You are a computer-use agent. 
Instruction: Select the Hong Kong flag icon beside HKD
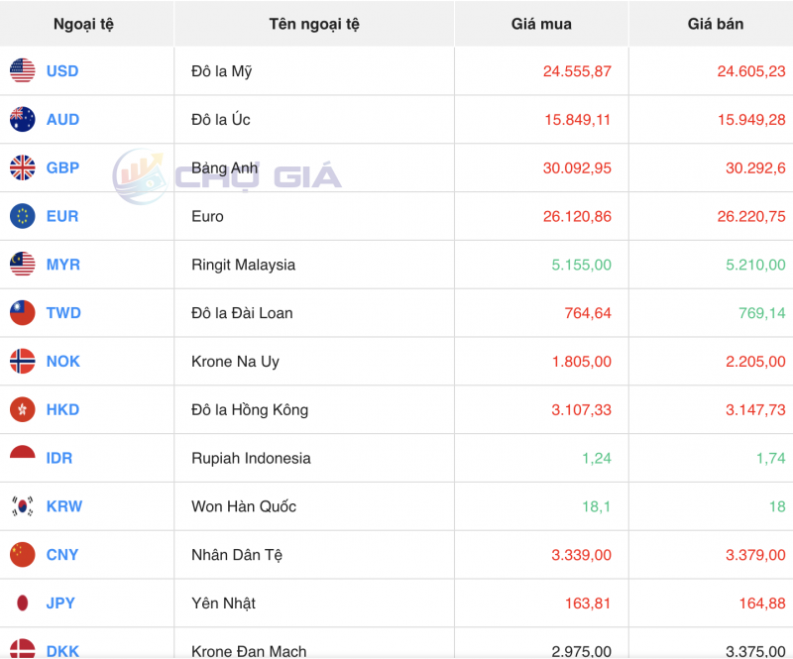[21, 409]
